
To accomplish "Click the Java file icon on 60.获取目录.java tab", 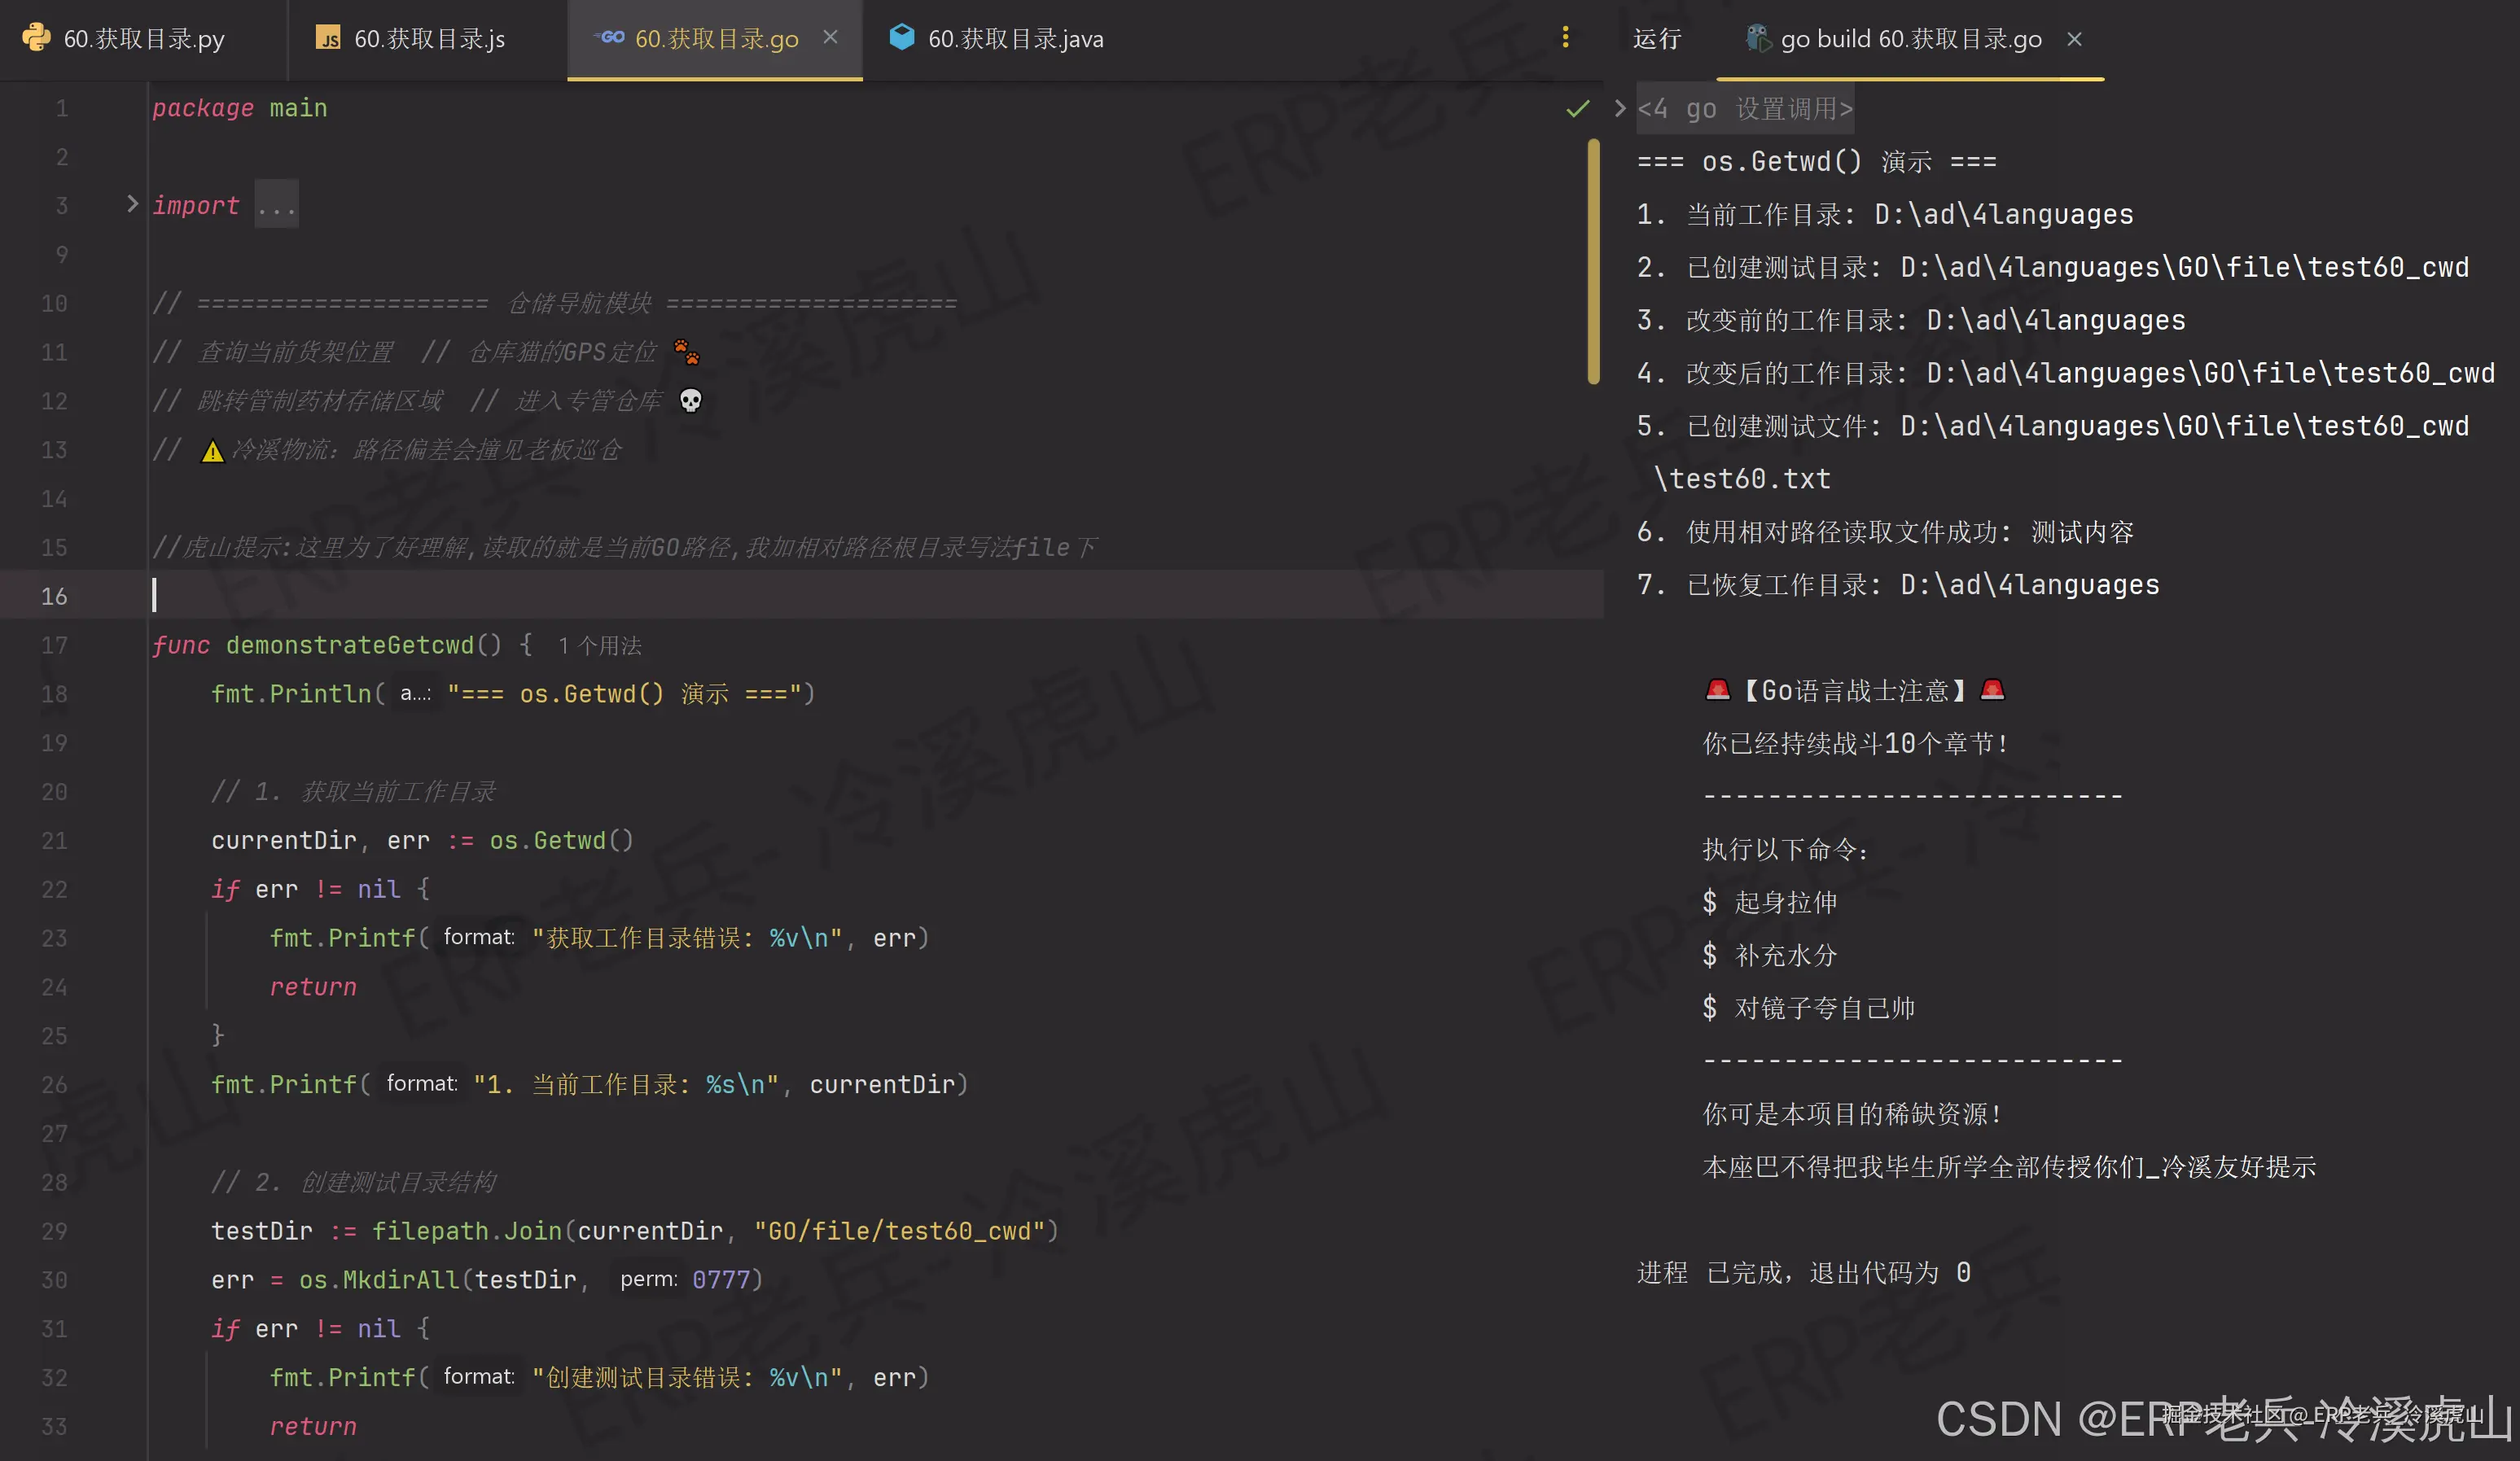I will click(902, 37).
